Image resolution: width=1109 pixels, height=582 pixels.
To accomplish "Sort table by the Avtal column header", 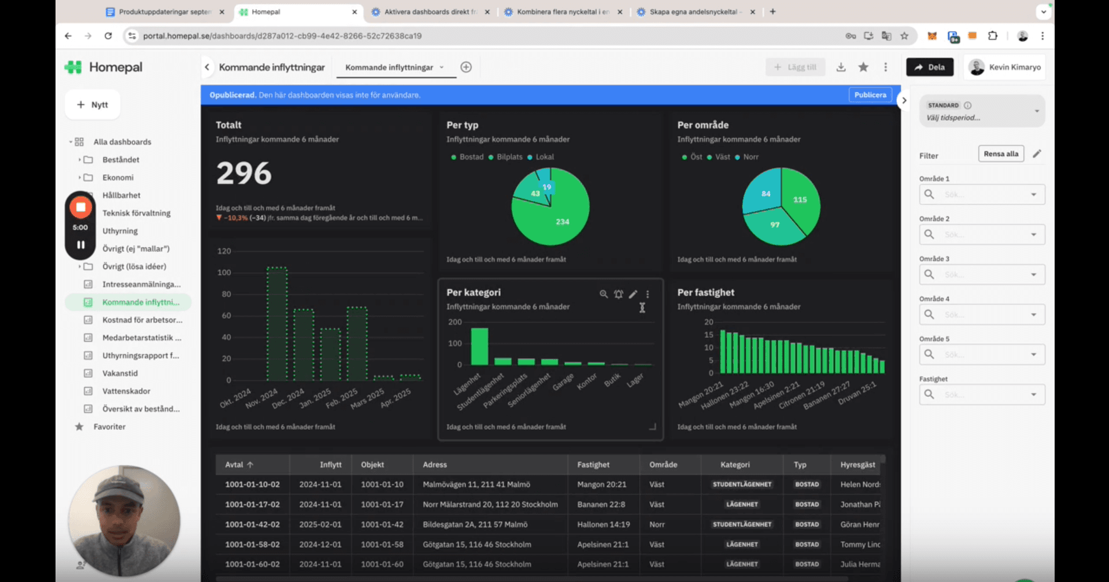I will click(239, 465).
